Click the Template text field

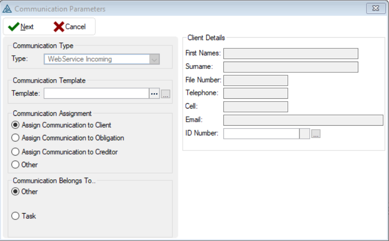(96, 94)
